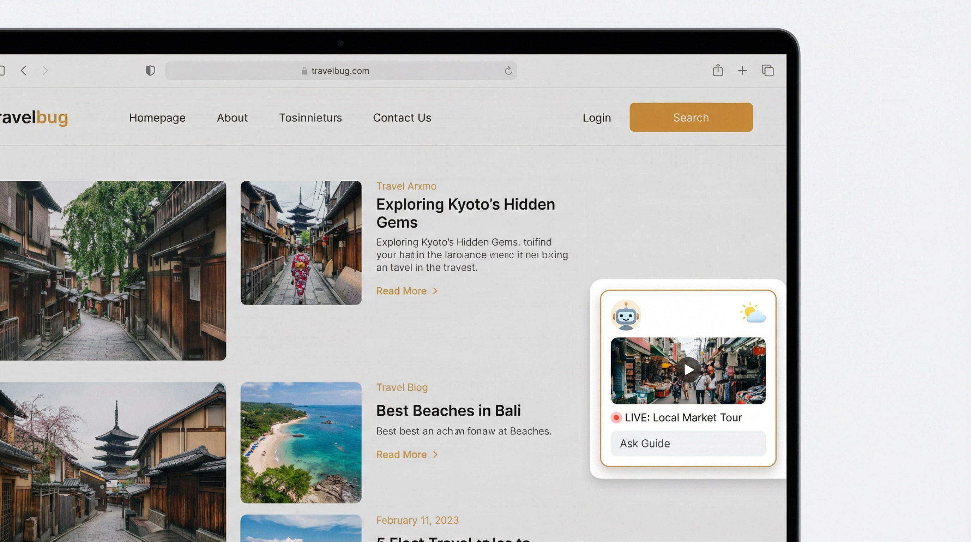This screenshot has width=971, height=542.
Task: Add a new tab with plus icon
Action: 742,71
